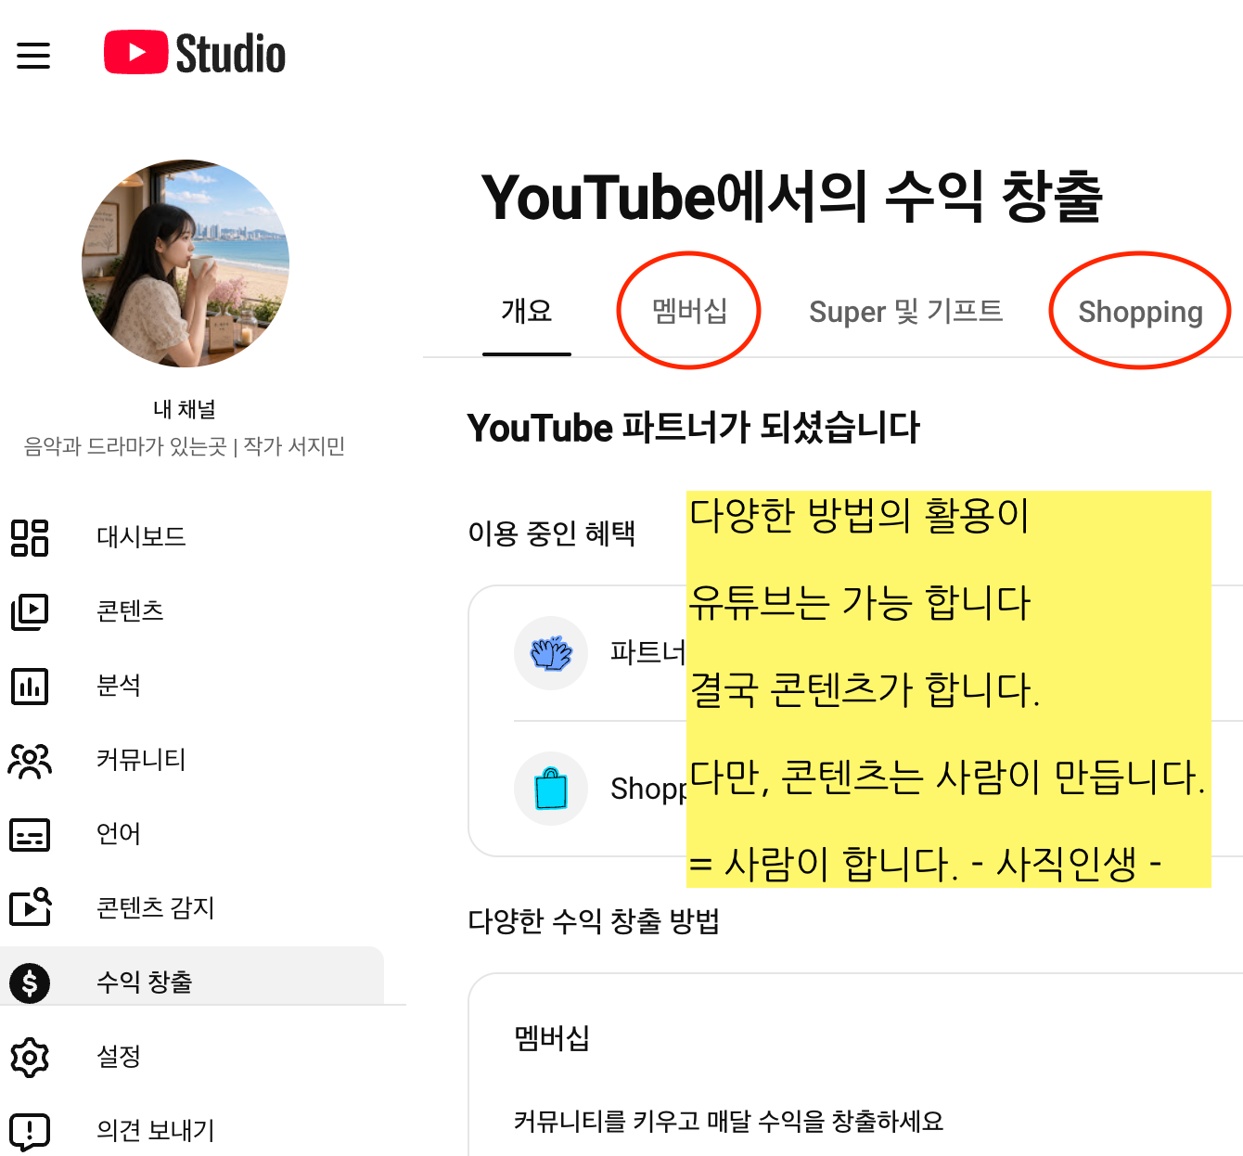Image resolution: width=1243 pixels, height=1156 pixels.
Task: Click the 분석 bar chart icon
Action: pos(30,687)
